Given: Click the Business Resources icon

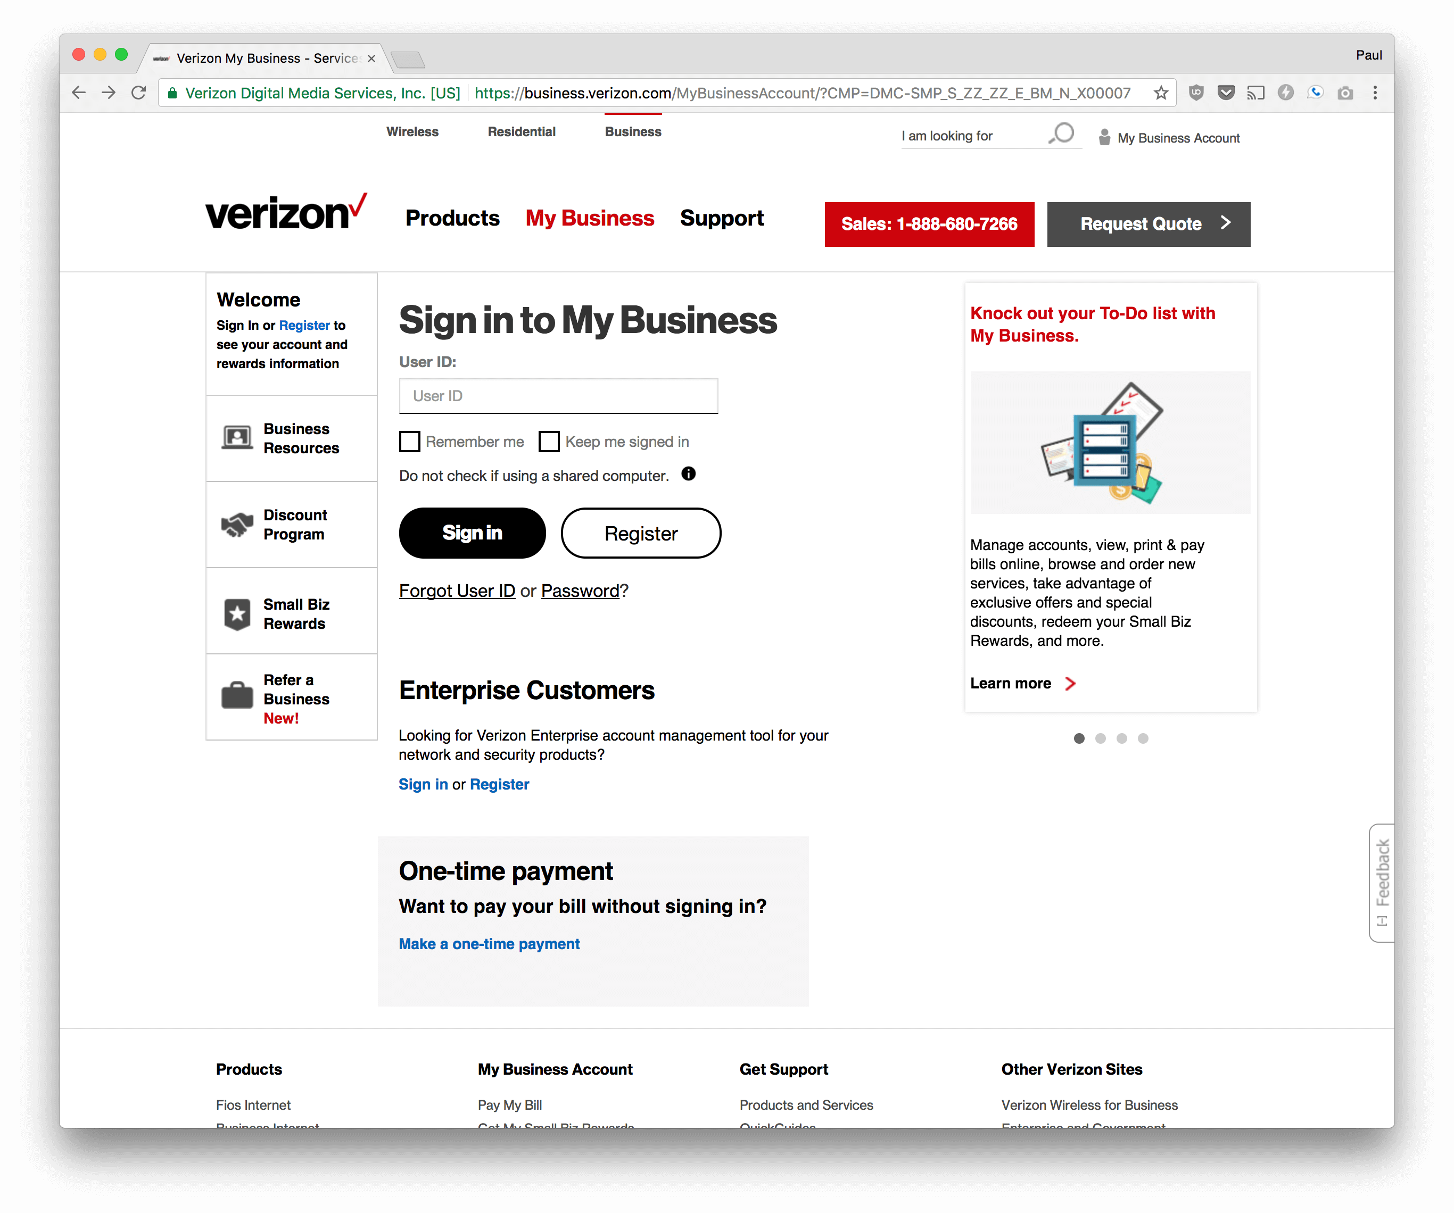Looking at the screenshot, I should (x=238, y=437).
